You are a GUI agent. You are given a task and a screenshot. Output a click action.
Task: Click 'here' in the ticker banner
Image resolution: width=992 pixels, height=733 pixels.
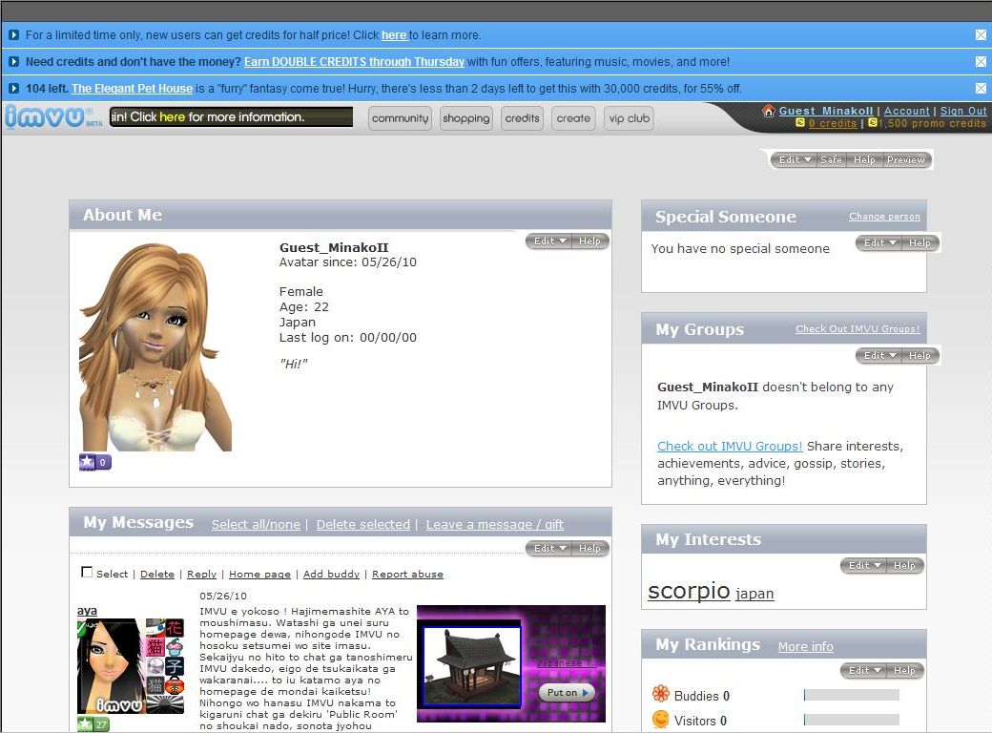pos(172,117)
